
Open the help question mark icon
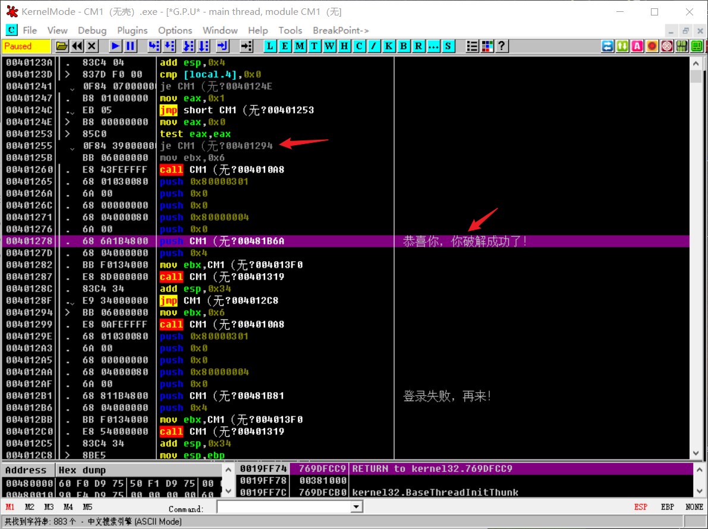[502, 46]
